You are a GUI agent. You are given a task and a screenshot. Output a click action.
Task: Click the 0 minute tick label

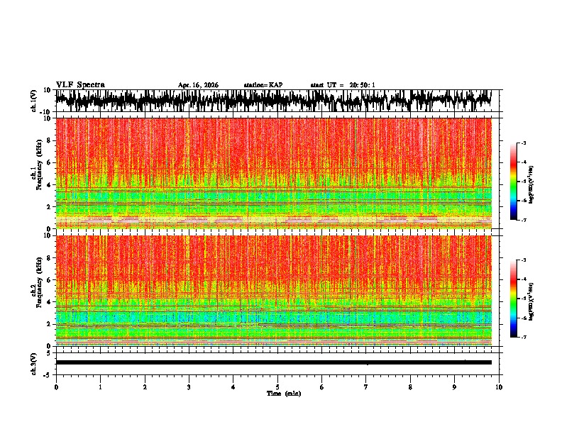coord(56,387)
